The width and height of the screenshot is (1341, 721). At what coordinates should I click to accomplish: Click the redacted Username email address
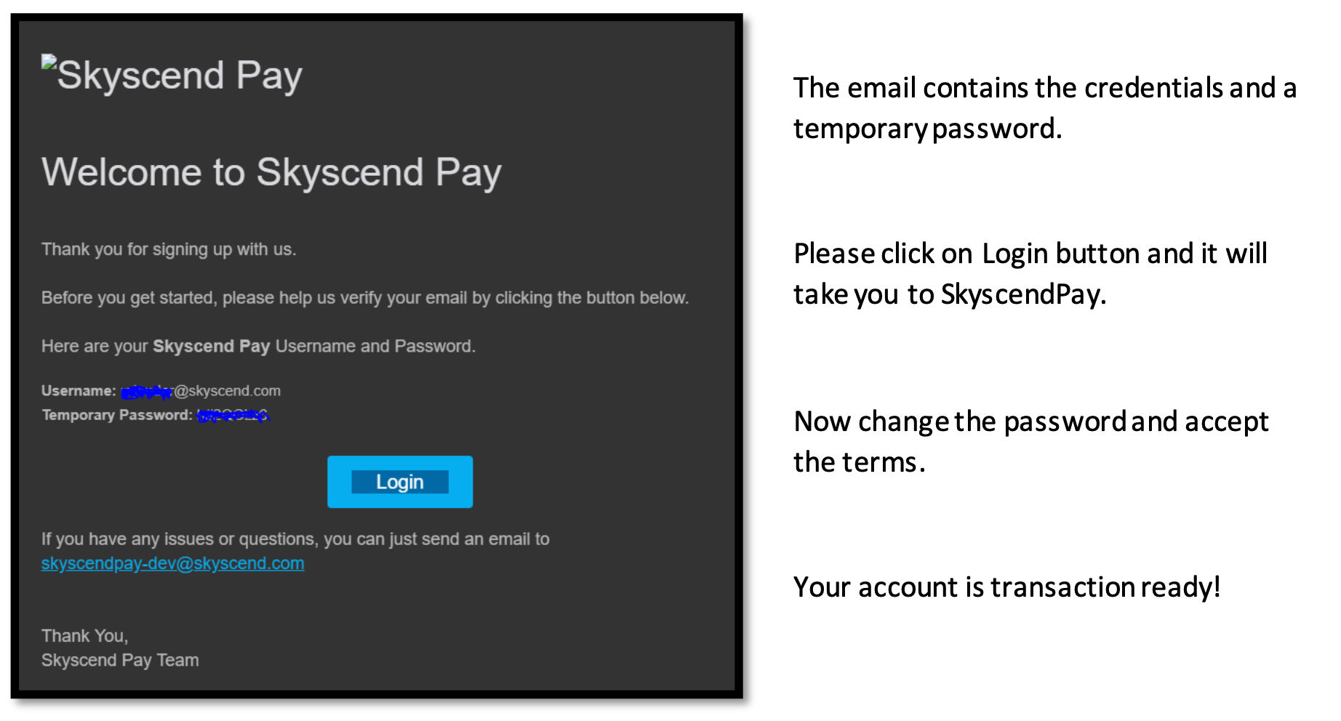(x=200, y=391)
